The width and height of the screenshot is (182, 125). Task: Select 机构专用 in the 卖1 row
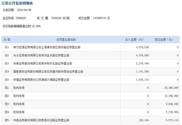tap(19, 88)
